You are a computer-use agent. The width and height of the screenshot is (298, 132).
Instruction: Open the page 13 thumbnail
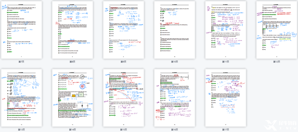[21, 98]
